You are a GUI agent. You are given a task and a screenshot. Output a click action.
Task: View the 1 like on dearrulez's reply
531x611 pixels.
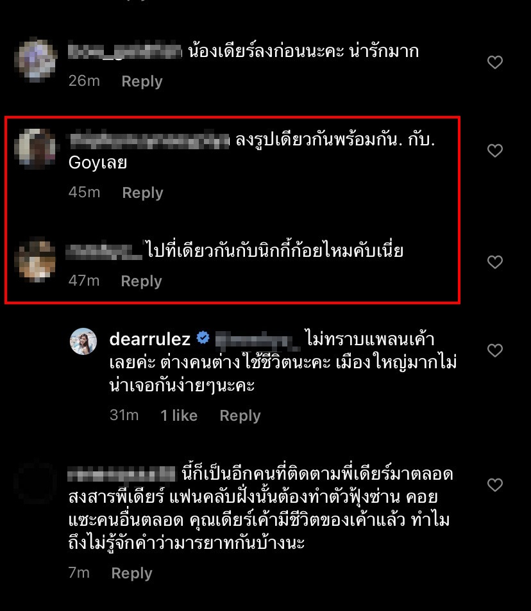point(179,416)
